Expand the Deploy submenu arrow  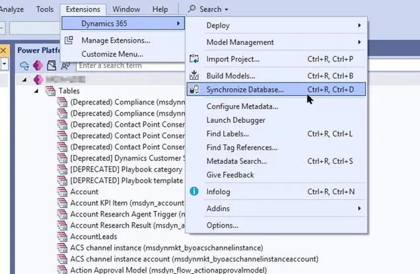359,26
